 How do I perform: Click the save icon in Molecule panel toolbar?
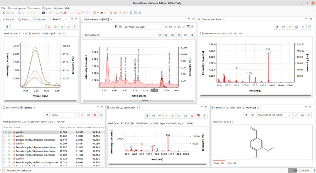[x=302, y=115]
